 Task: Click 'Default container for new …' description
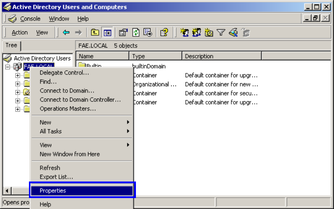coord(221,84)
